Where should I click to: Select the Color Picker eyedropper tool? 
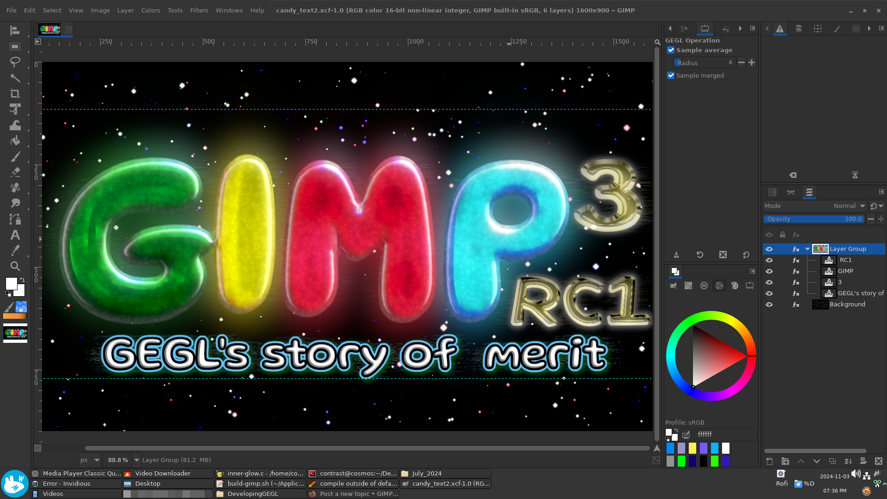[15, 250]
